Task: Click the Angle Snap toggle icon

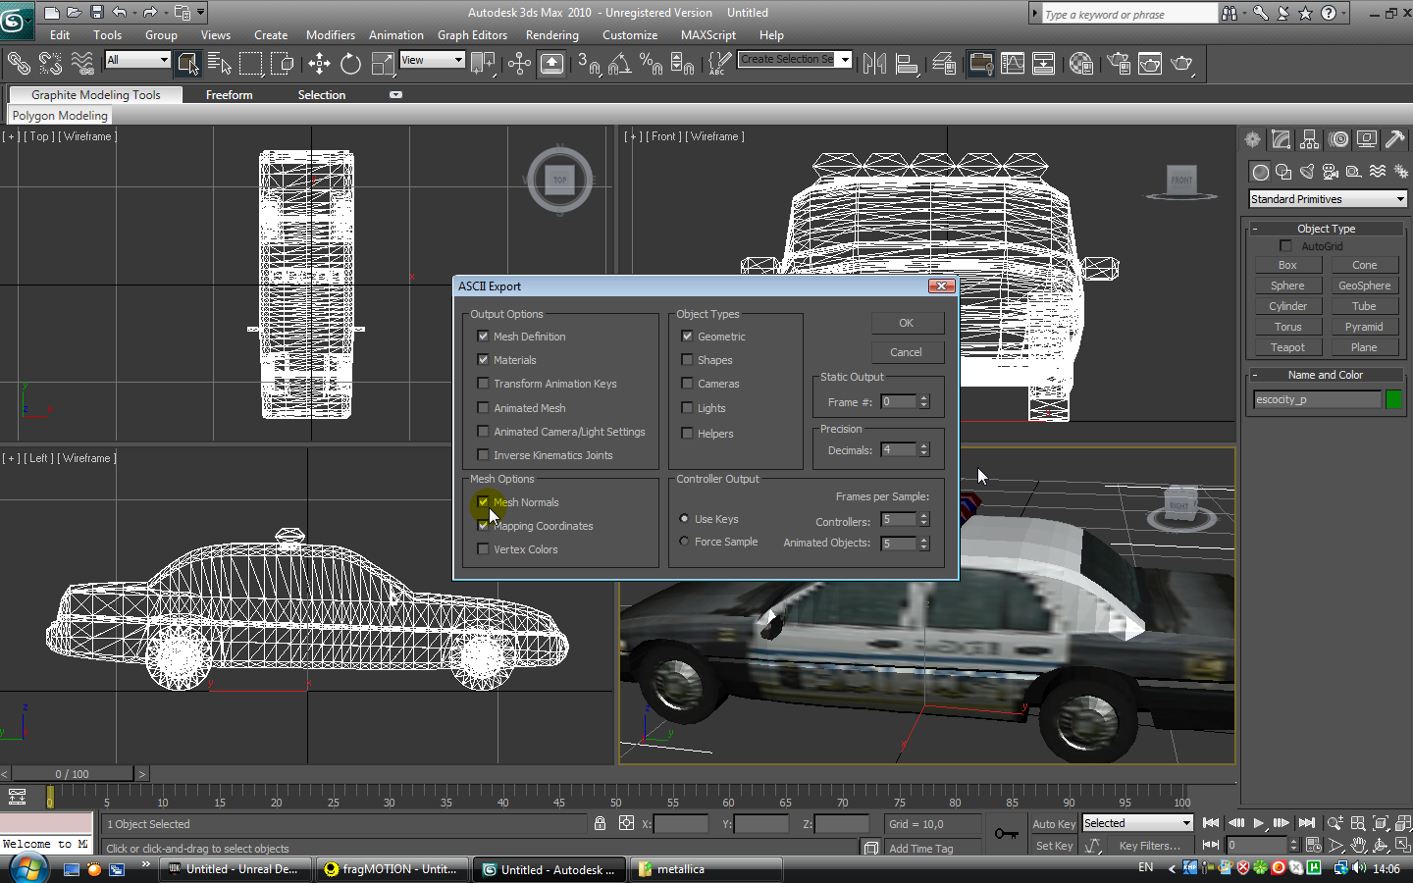Action: pos(619,65)
